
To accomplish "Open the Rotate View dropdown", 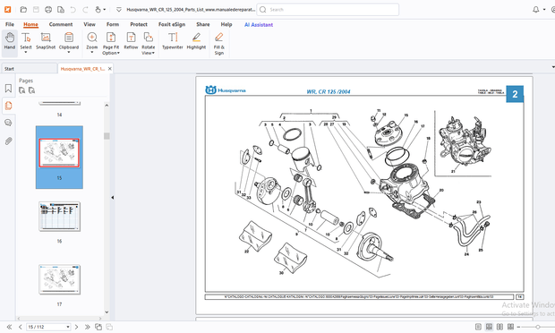I will (x=149, y=43).
